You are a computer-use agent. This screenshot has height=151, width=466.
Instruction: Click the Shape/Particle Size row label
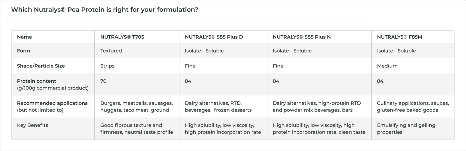click(x=41, y=66)
